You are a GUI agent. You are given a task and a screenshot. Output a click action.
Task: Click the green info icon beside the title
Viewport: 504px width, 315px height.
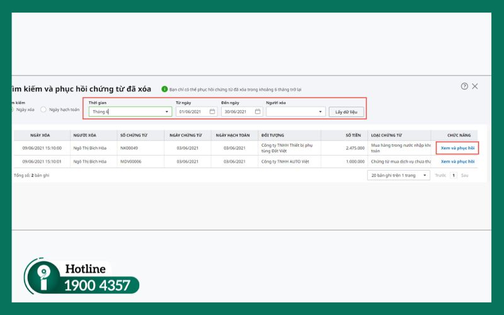[164, 89]
